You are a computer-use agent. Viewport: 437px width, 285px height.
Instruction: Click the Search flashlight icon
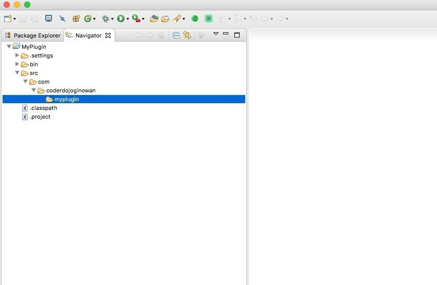[177, 18]
